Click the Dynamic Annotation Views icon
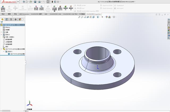This screenshot has height=112, width=170. tap(91, 17)
